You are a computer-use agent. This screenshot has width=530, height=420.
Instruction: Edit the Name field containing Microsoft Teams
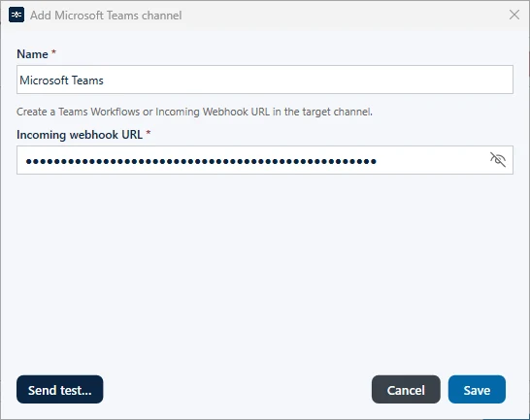coord(265,80)
